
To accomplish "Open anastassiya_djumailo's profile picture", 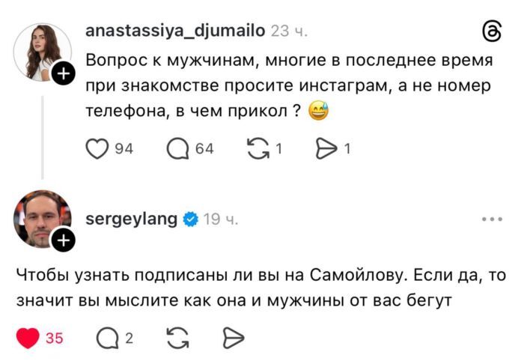I will 41,51.
